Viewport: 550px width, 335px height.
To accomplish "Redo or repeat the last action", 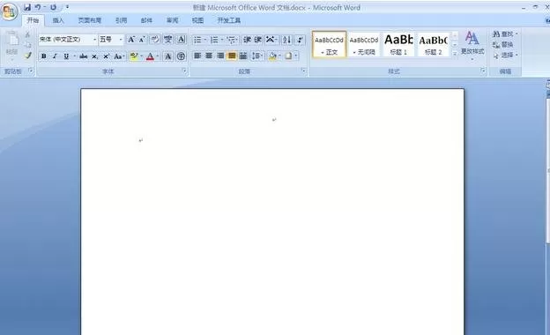I will click(53, 7).
